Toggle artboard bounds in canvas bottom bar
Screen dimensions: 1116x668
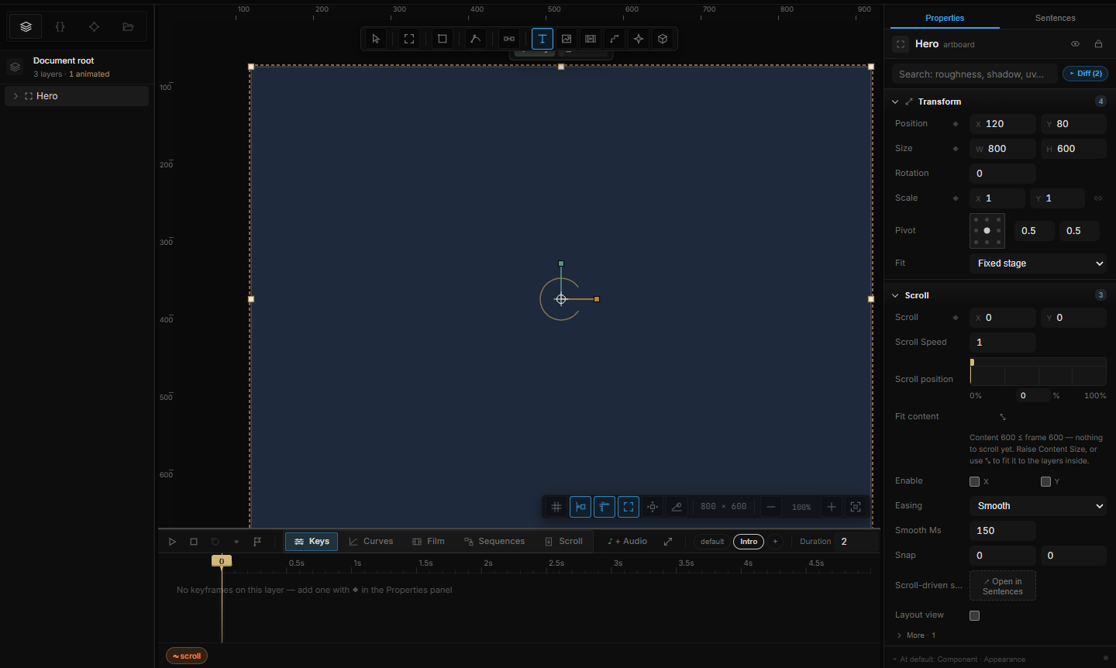[629, 507]
